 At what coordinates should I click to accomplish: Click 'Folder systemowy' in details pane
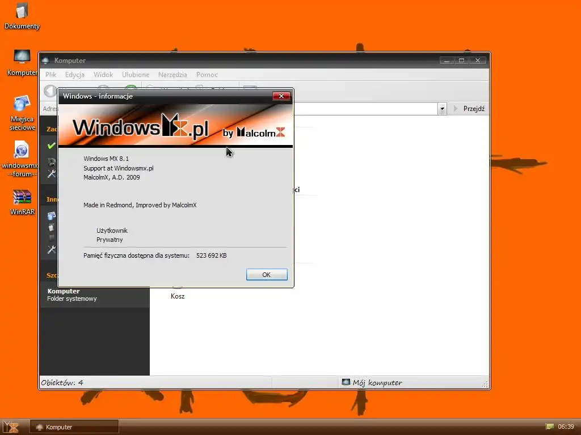pos(72,299)
